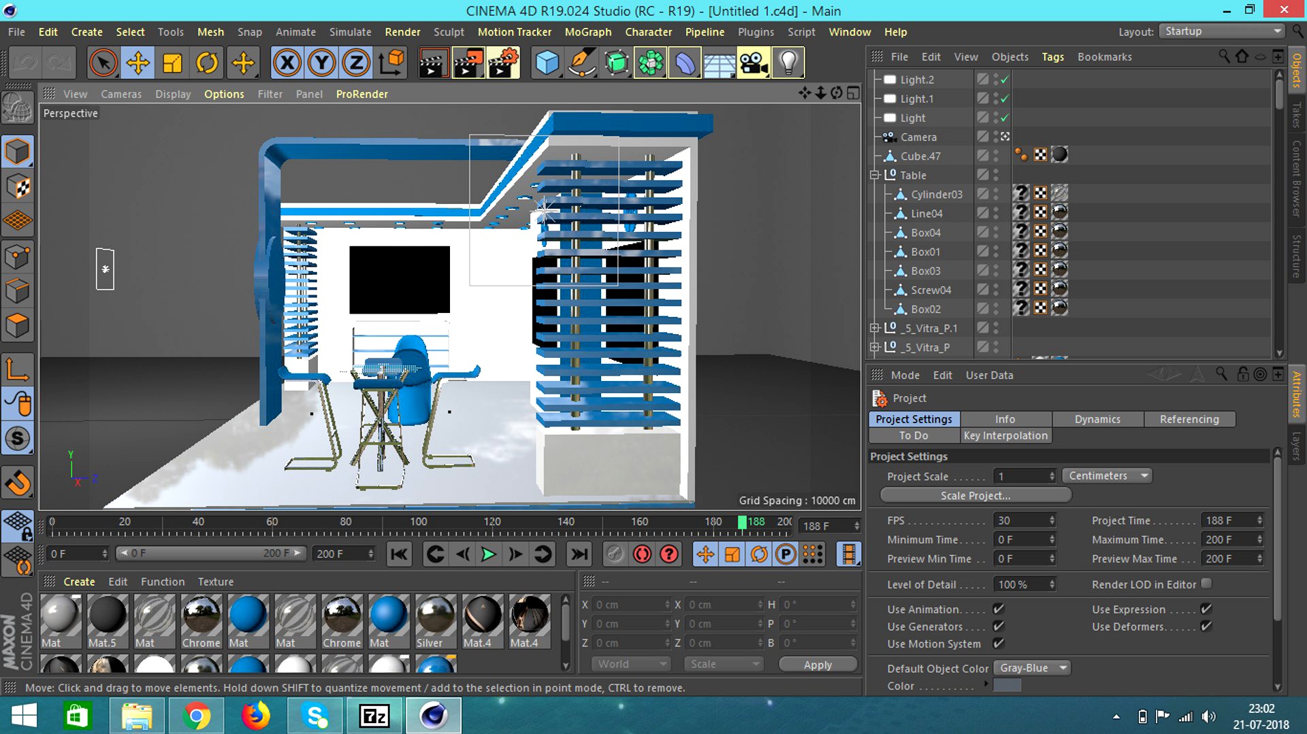
Task: Select the Silver material thumbnail
Action: click(x=436, y=621)
